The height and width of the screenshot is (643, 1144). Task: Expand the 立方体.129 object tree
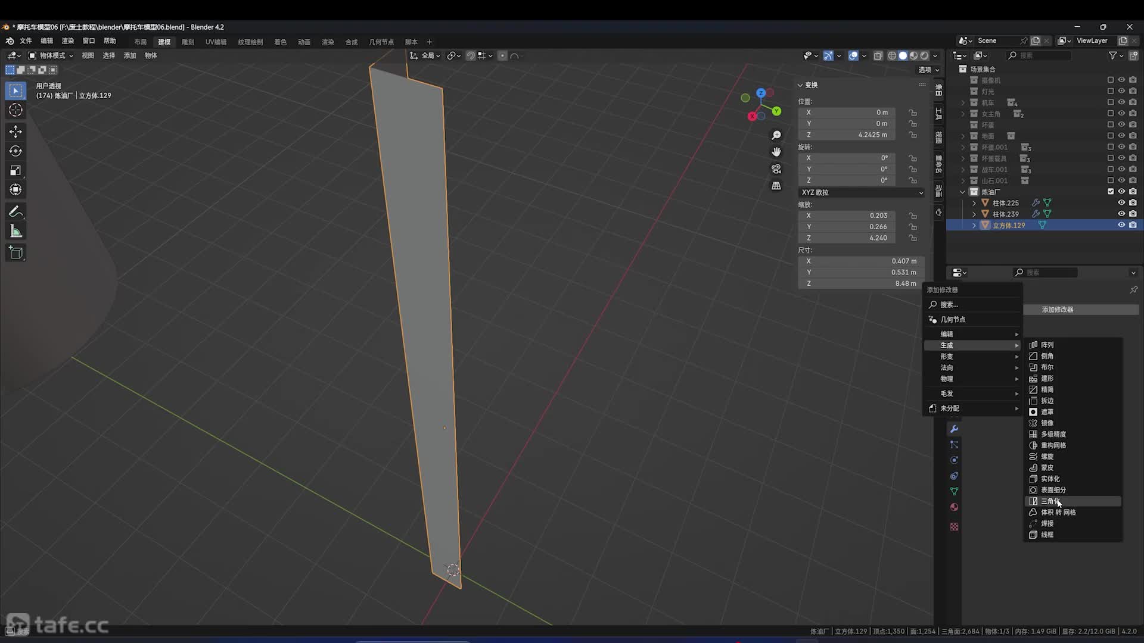tap(974, 225)
